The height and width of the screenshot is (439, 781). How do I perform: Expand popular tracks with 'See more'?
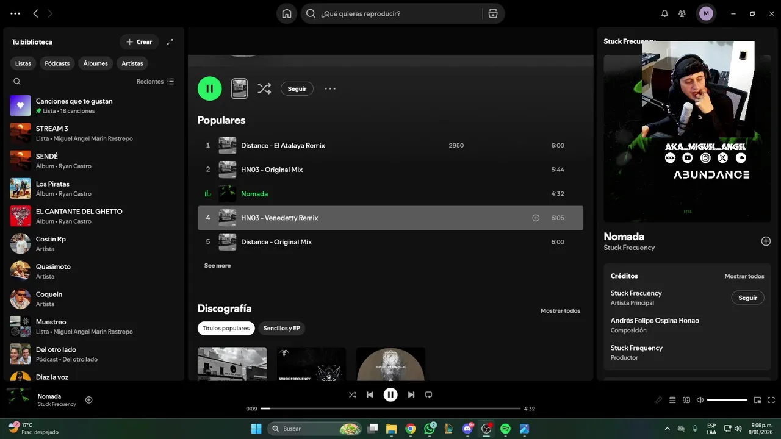point(217,266)
